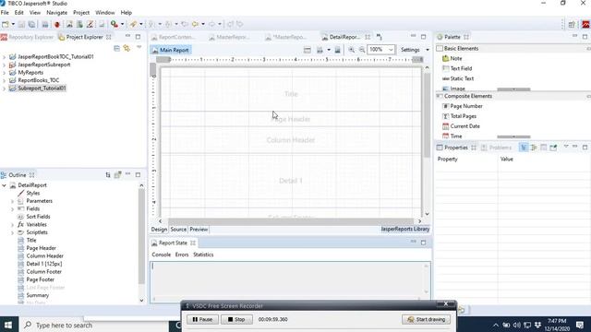Expand the MyReports project
The image size is (591, 332).
coord(4,73)
